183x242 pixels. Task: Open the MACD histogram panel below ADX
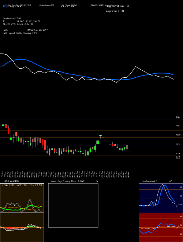click(22, 227)
